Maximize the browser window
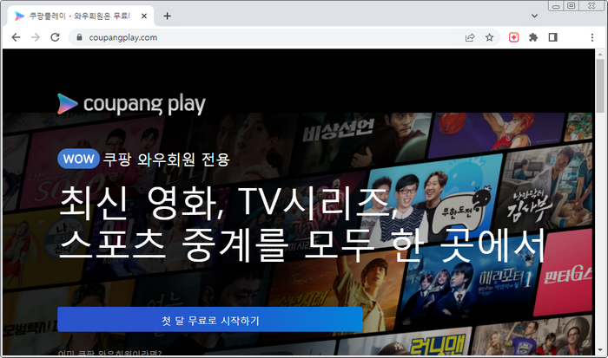Screen dimensions: 608x358 click(x=572, y=6)
